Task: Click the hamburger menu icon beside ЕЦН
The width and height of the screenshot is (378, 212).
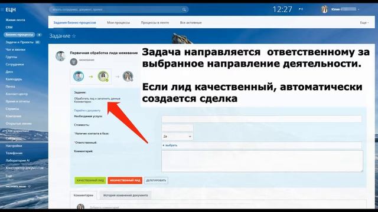Action: [x=2, y=9]
